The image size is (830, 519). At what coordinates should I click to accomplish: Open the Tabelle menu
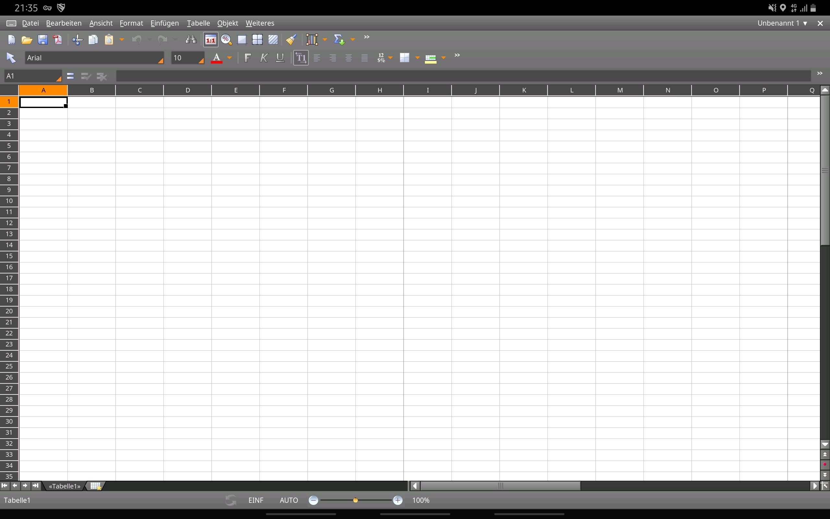pos(198,23)
